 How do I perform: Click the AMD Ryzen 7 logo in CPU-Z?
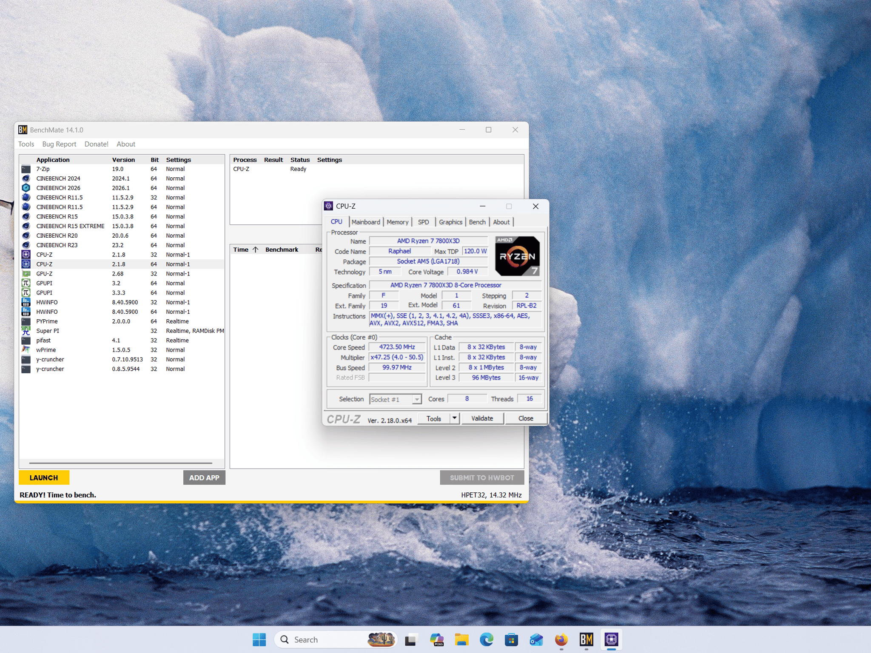point(518,256)
